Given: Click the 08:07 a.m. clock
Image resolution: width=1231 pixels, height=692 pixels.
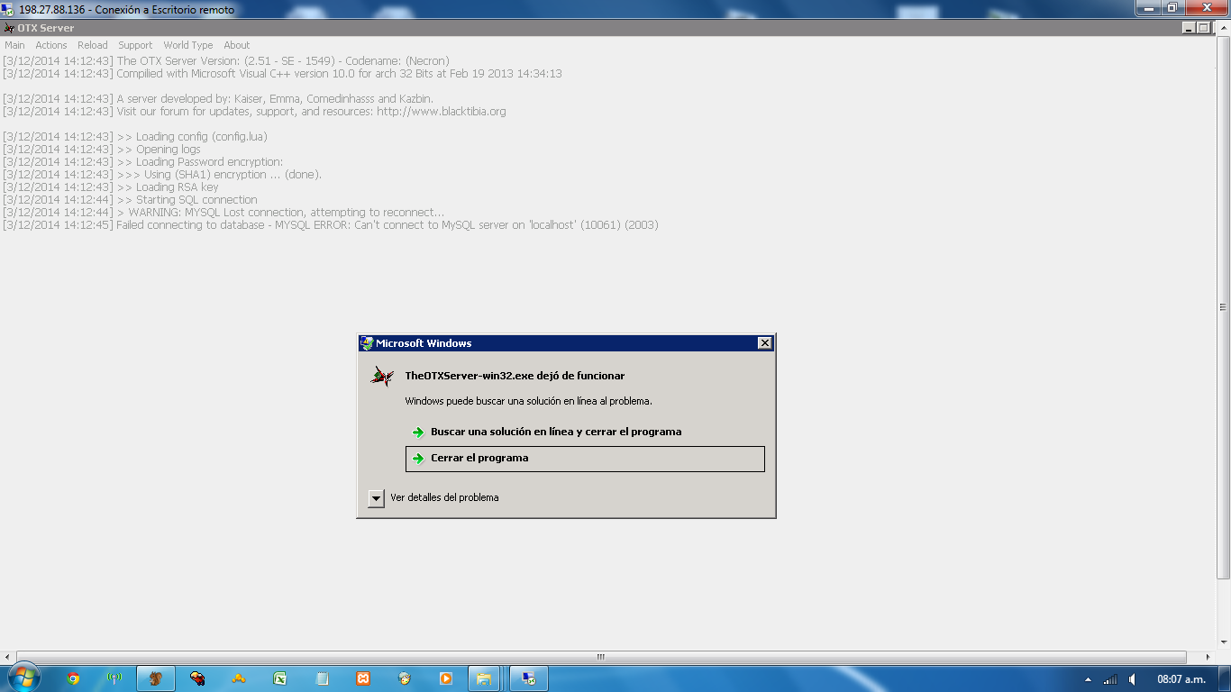Looking at the screenshot, I should point(1181,679).
